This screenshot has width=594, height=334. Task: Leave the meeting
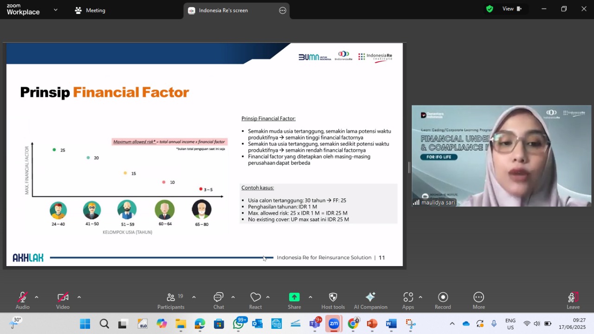[573, 301]
